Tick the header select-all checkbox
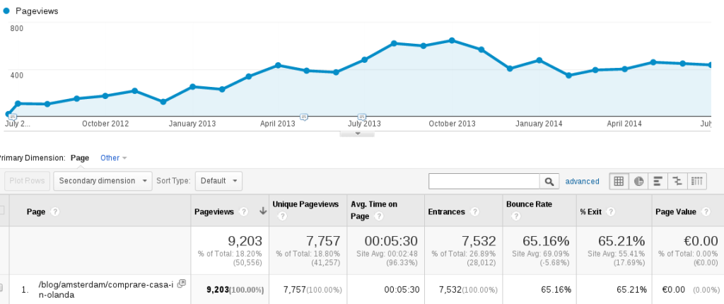Screen dimensions: 724x304 (2, 211)
